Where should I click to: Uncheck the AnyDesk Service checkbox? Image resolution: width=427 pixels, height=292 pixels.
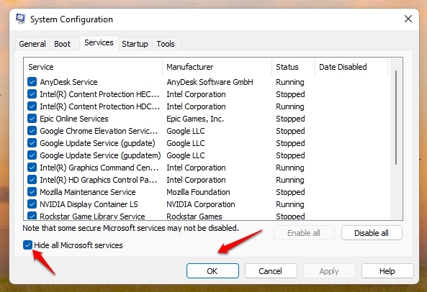point(32,82)
